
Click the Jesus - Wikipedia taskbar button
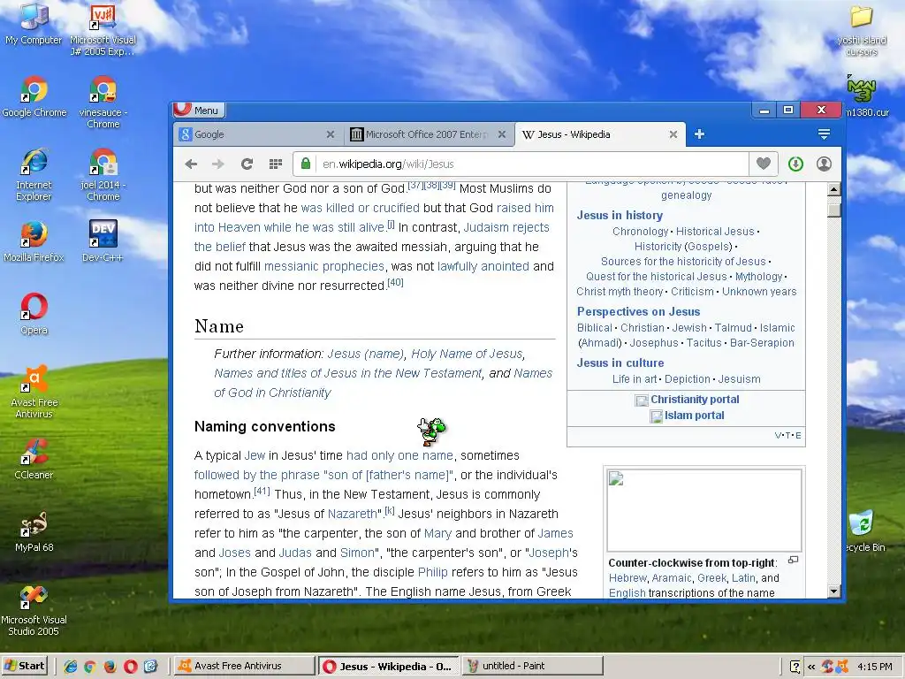(x=389, y=666)
